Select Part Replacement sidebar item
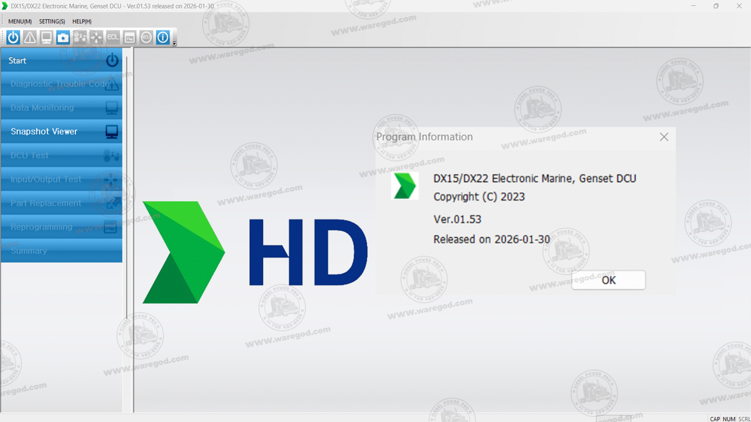Screen dimensions: 751x422 pyautogui.click(x=61, y=203)
